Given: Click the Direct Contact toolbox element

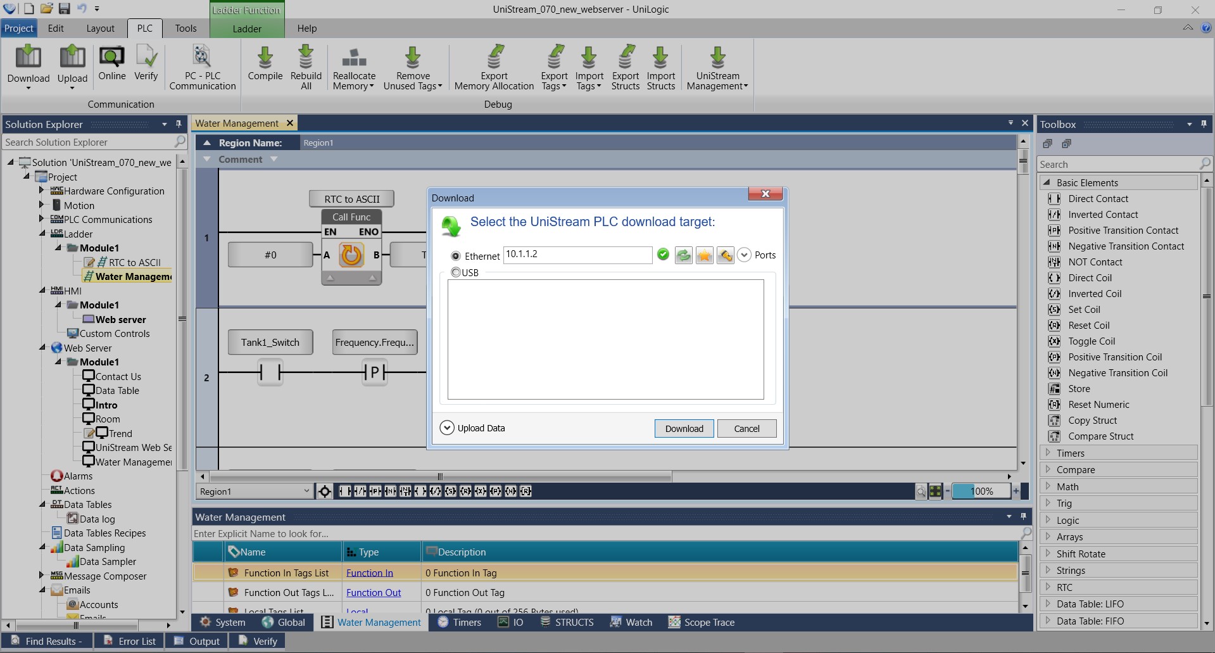Looking at the screenshot, I should (1098, 199).
